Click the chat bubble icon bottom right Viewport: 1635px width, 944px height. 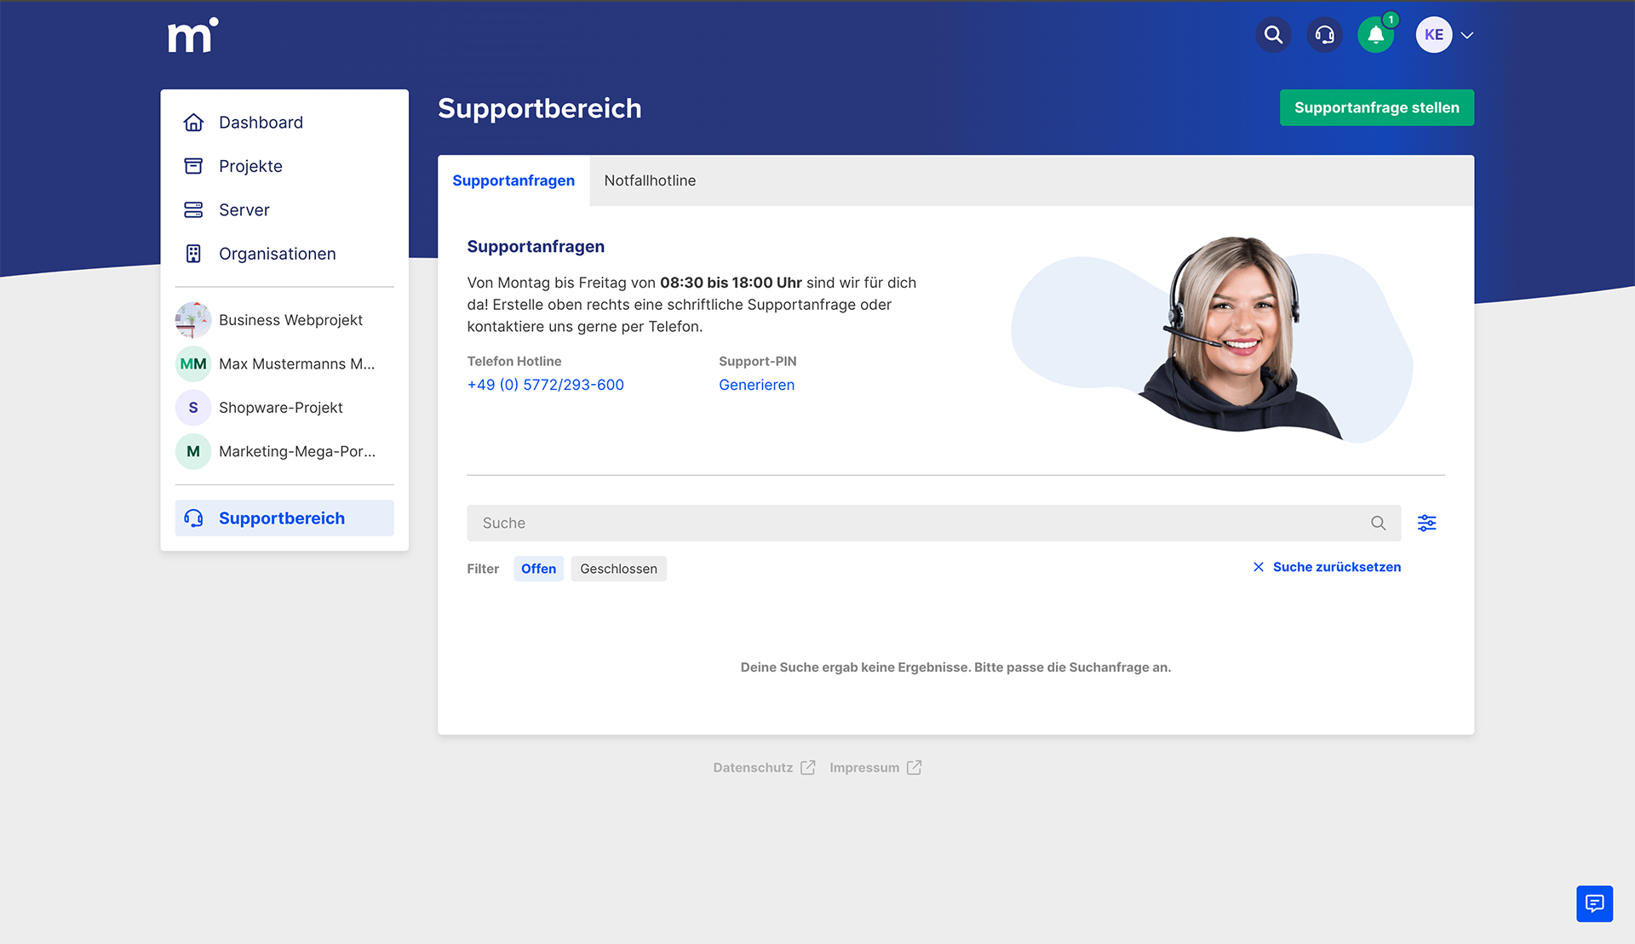pos(1594,903)
